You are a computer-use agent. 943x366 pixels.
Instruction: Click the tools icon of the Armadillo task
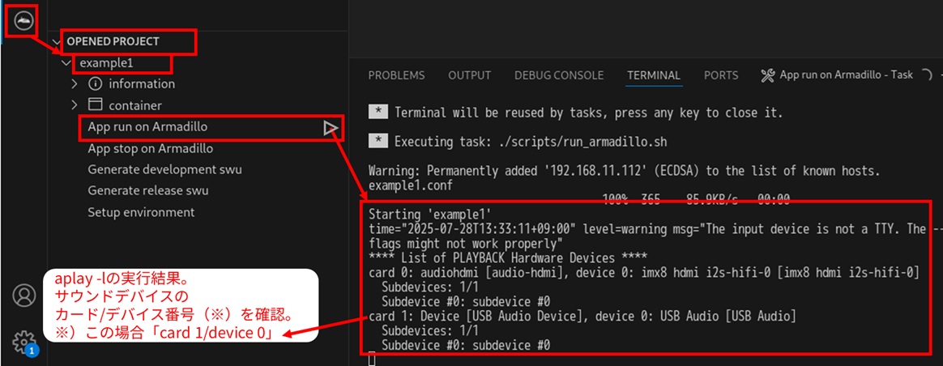767,75
